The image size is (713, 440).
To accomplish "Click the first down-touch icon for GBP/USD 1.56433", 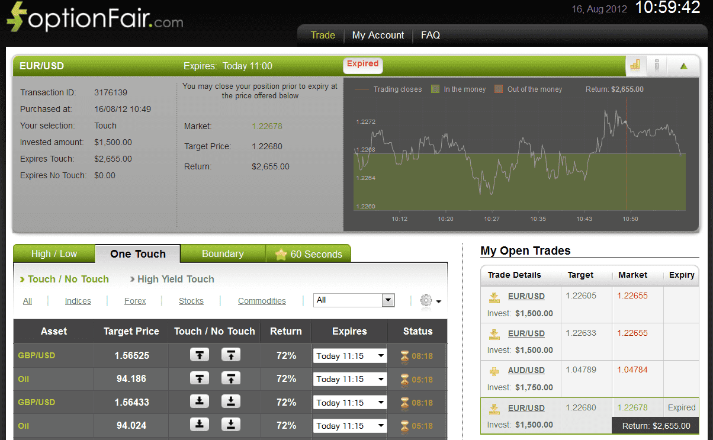I will click(200, 402).
